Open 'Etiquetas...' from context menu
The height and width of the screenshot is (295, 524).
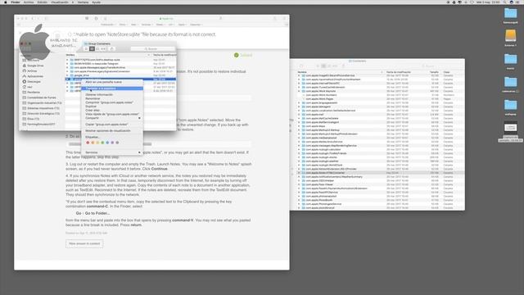point(112,137)
